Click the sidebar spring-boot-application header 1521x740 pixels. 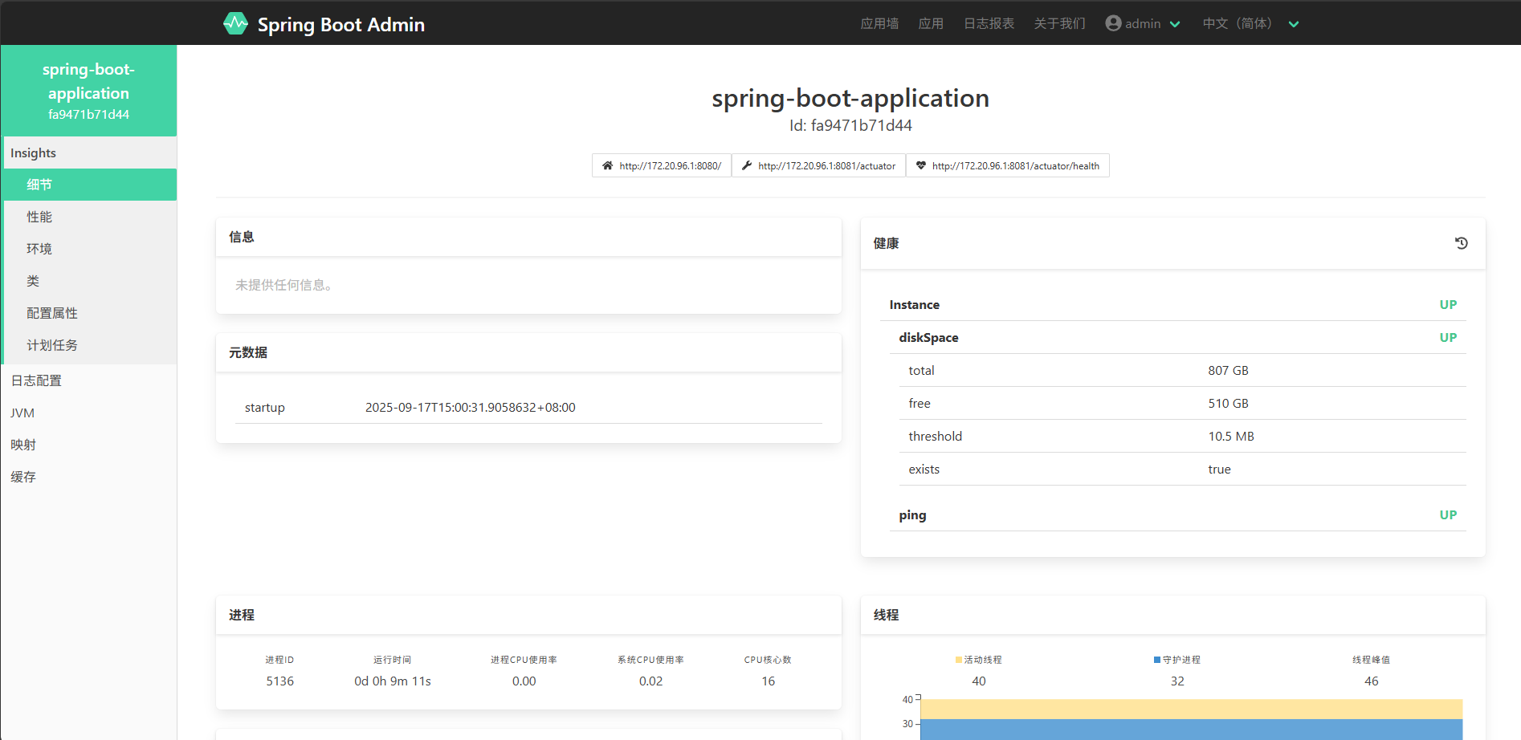[89, 91]
